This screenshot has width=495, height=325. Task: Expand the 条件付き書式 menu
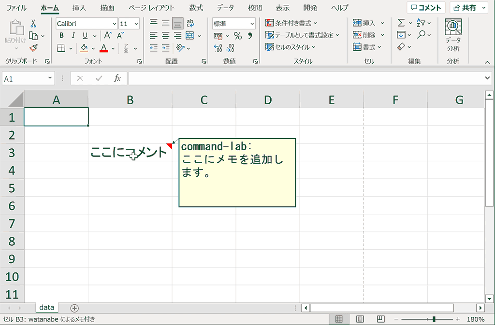coord(291,23)
